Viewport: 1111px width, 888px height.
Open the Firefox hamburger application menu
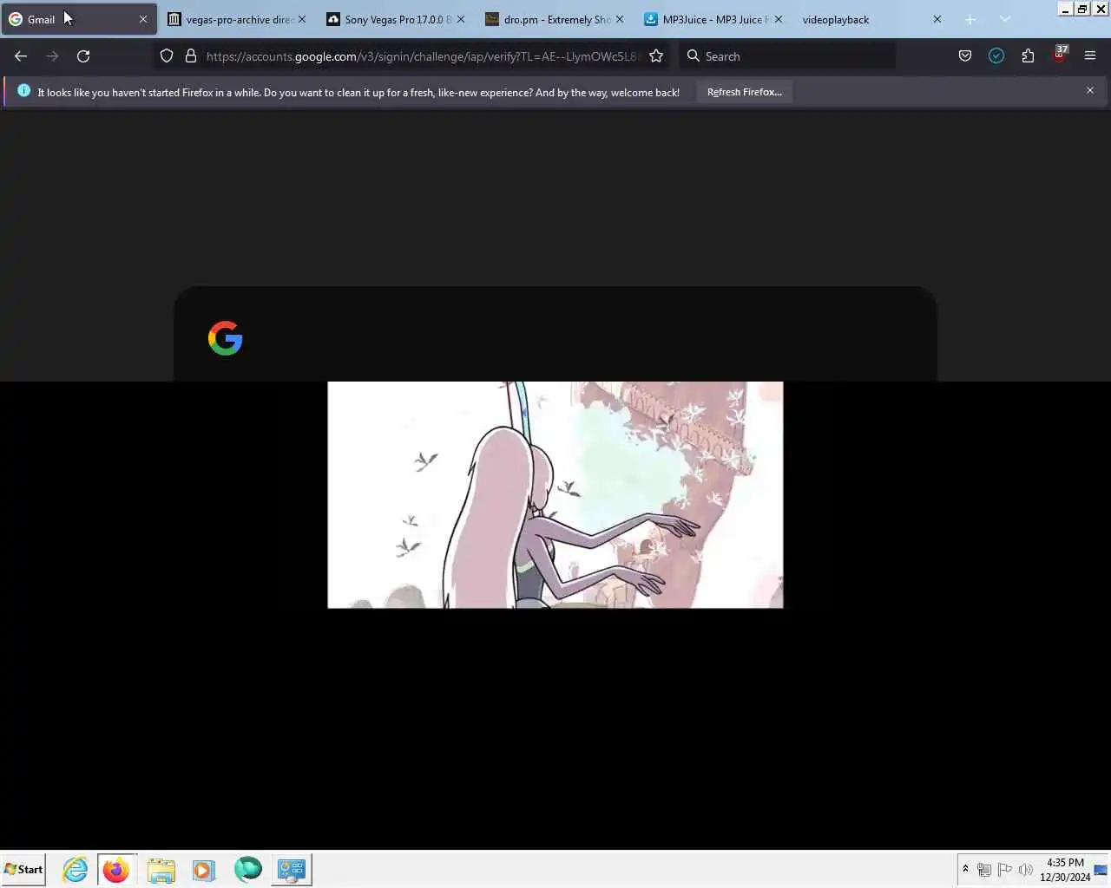[1090, 55]
